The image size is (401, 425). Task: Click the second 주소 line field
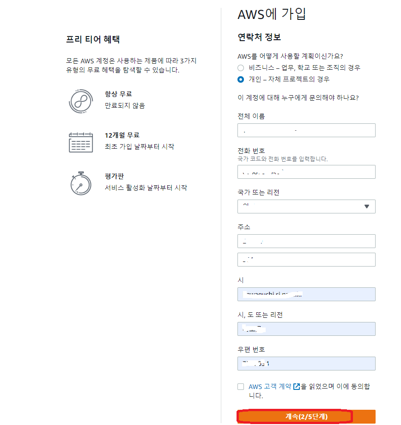pos(306,260)
